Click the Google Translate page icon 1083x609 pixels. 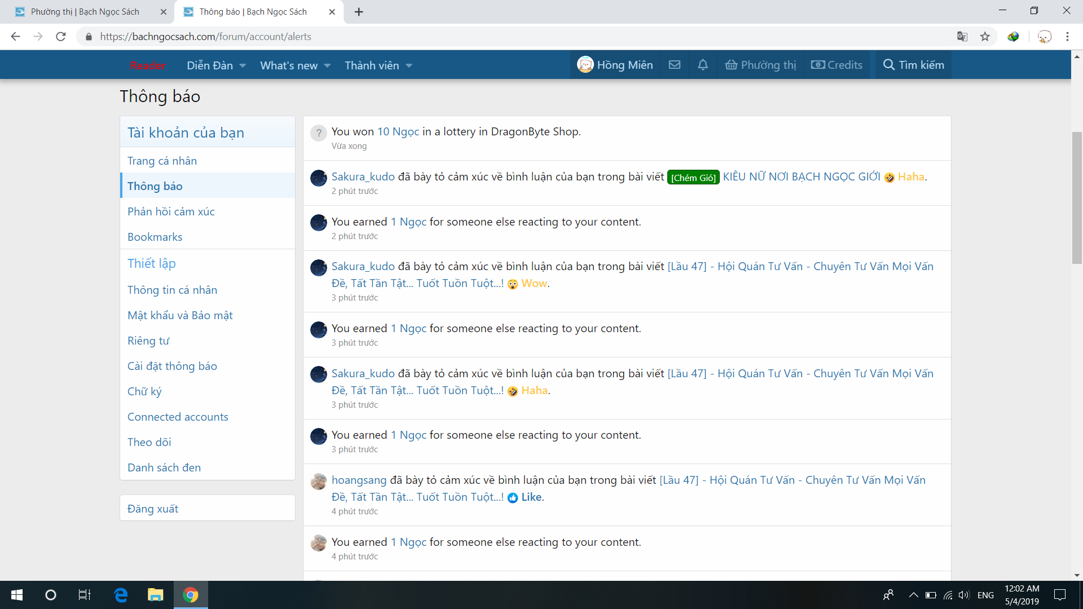962,37
